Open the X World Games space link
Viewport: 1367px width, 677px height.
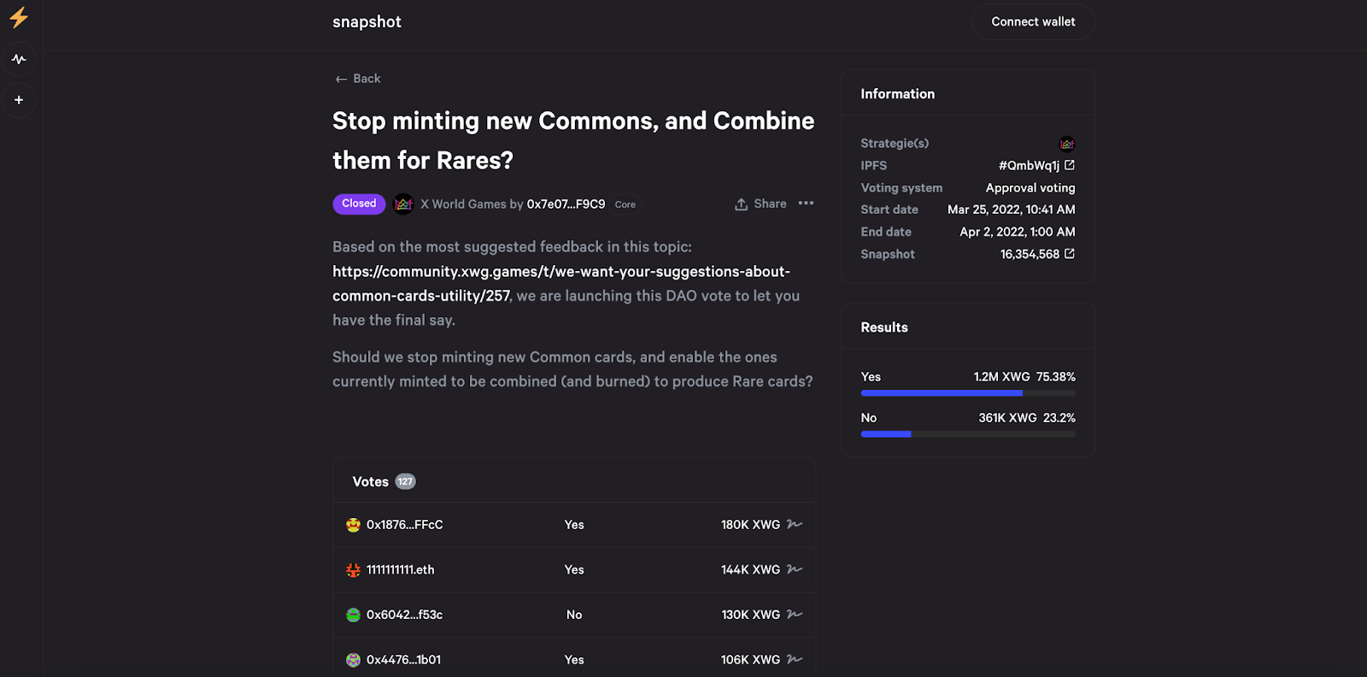pos(463,204)
